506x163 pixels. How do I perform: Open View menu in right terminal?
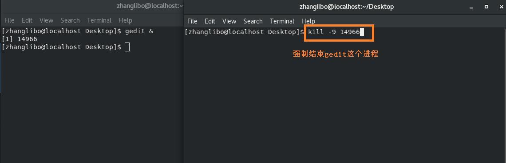click(229, 21)
